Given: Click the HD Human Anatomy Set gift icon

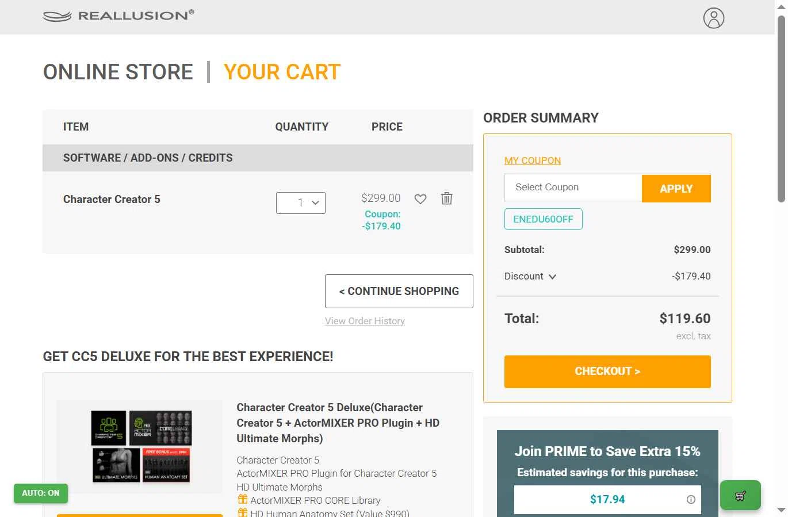Looking at the screenshot, I should pyautogui.click(x=243, y=512).
